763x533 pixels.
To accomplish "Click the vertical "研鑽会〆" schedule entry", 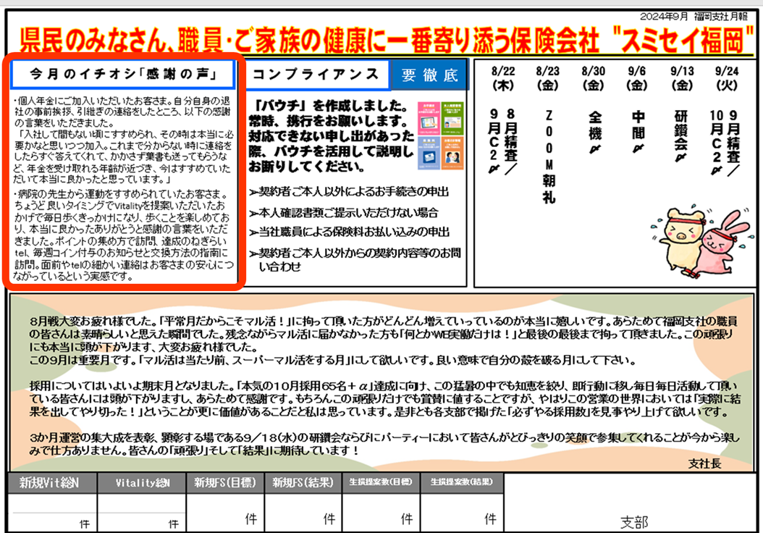I will [x=680, y=136].
